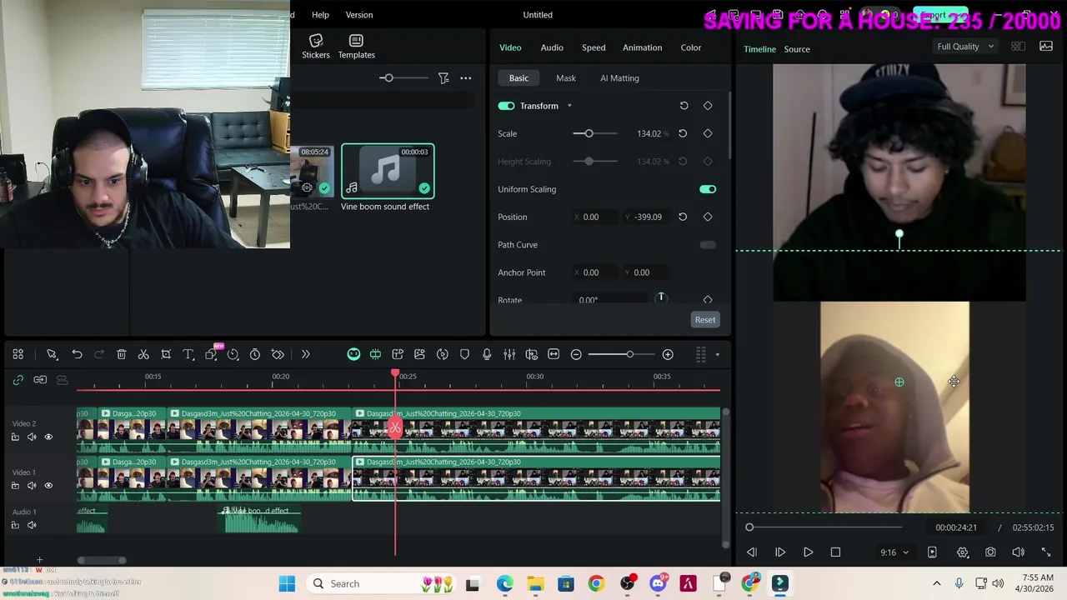Viewport: 1067px width, 600px height.
Task: Toggle the Transform switch off
Action: point(506,106)
